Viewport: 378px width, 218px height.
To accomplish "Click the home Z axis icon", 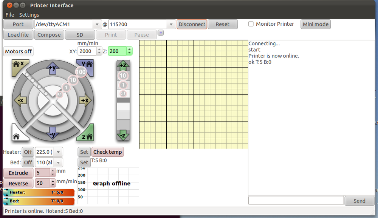I will point(87,135).
